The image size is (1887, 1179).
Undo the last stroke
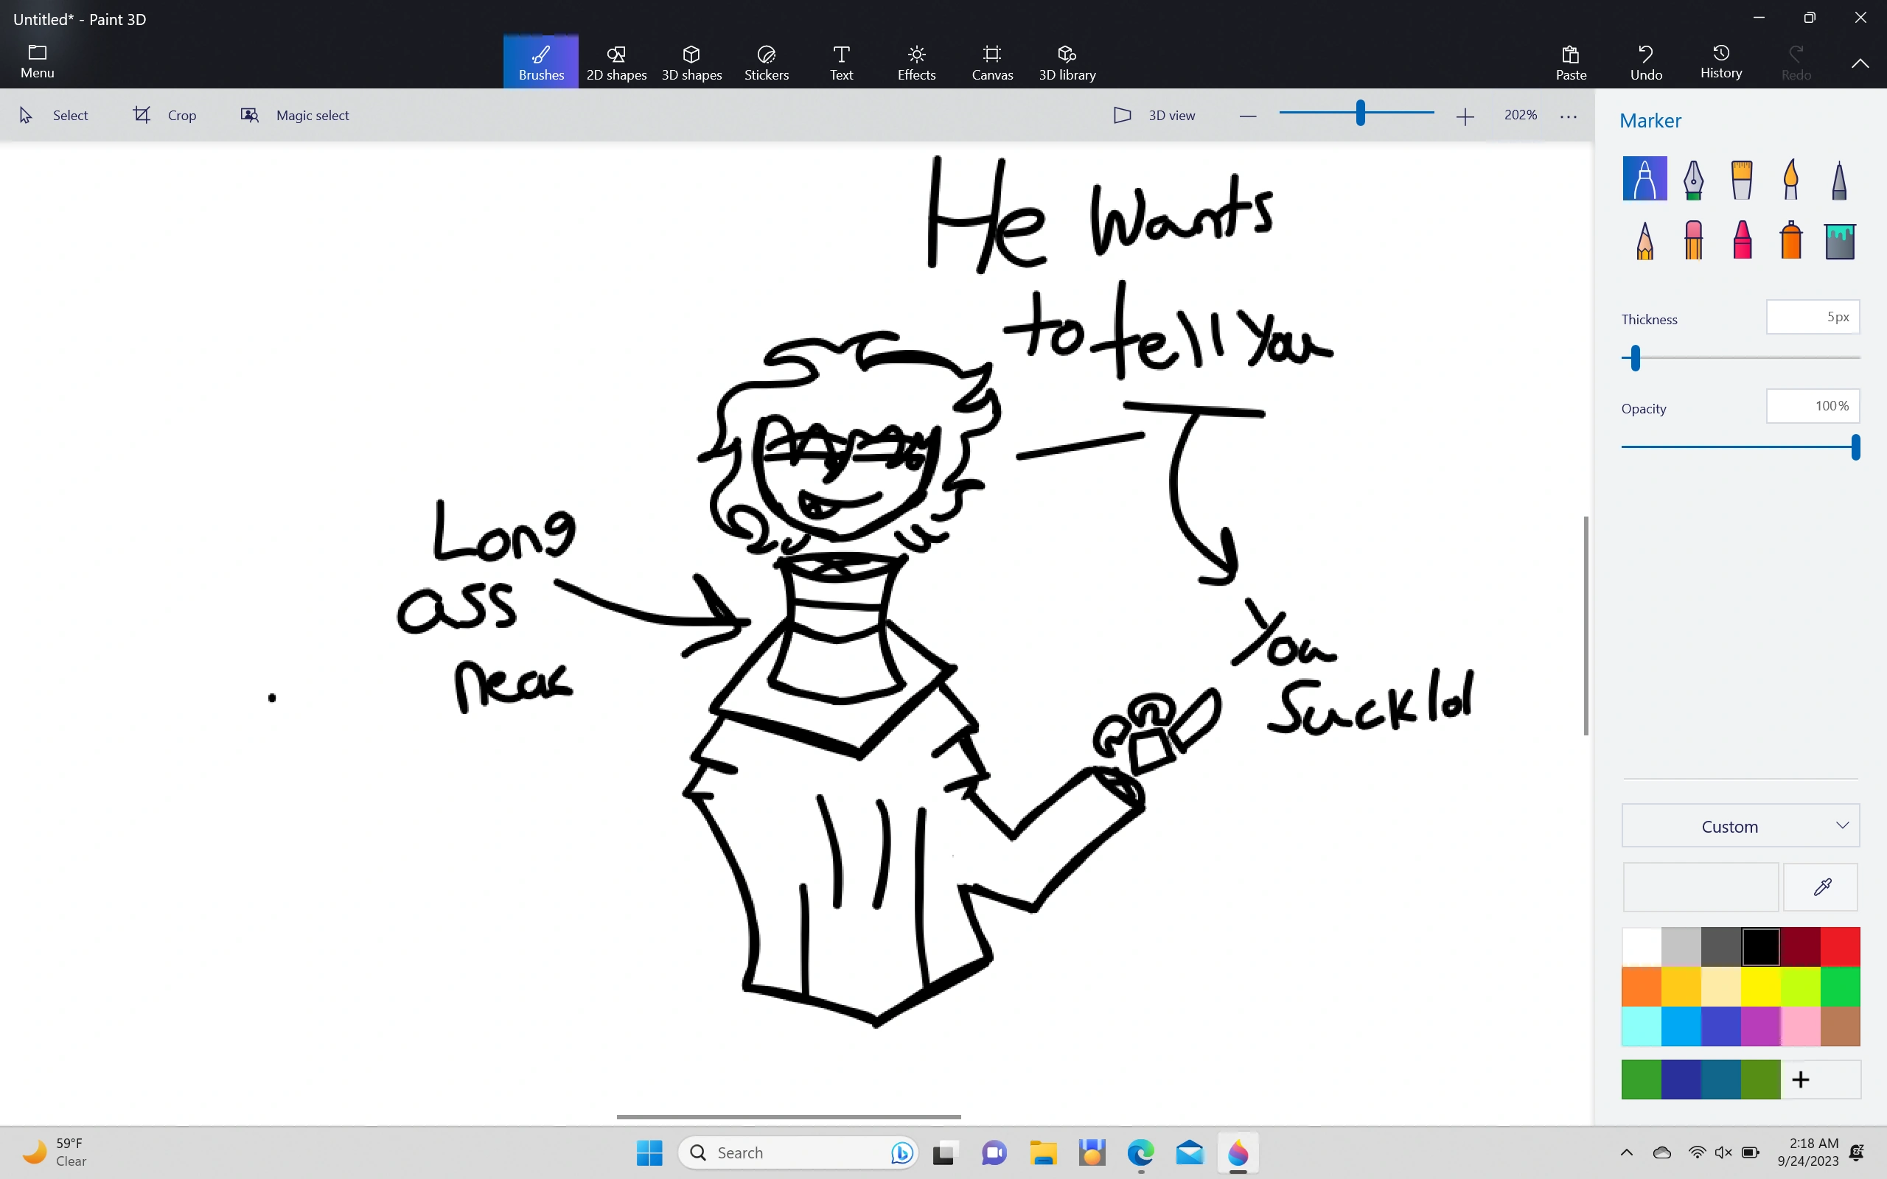pos(1645,61)
